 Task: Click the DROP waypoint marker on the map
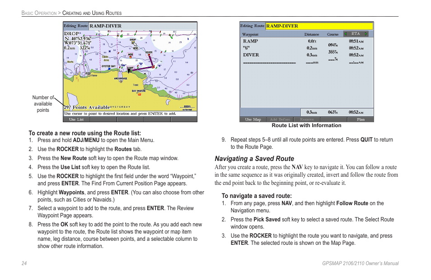[x=133, y=42]
